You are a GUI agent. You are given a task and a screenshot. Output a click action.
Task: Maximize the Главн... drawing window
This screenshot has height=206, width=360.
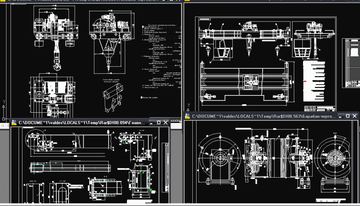click(159, 122)
